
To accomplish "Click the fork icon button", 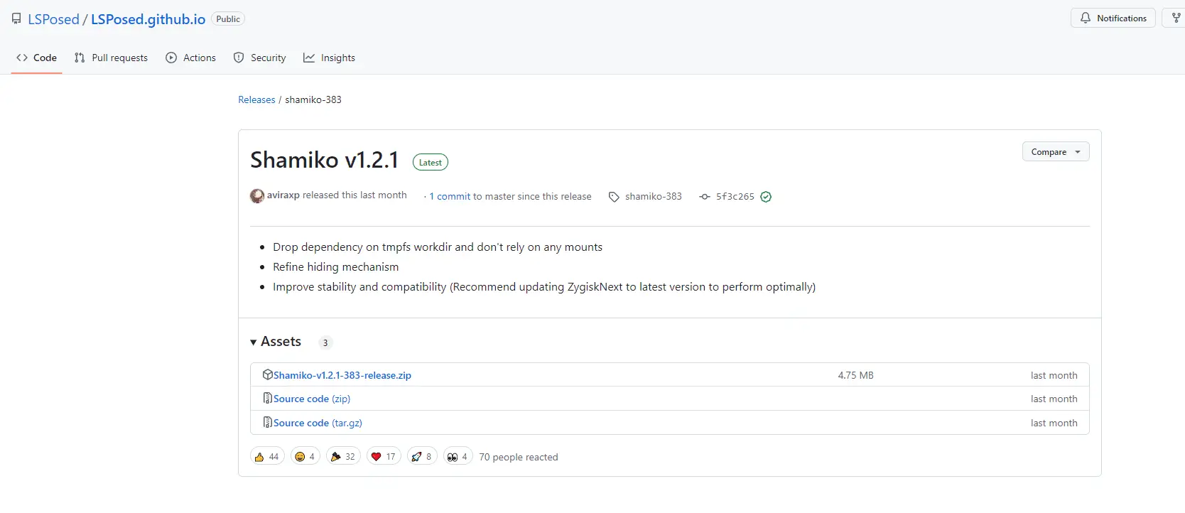I will [x=1176, y=18].
